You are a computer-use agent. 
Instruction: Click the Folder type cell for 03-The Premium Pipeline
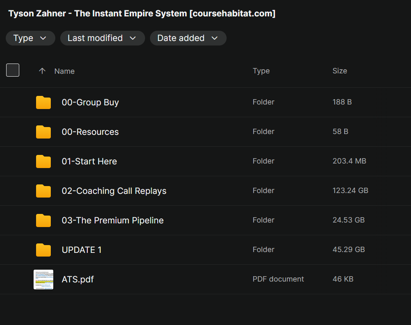tap(263, 220)
